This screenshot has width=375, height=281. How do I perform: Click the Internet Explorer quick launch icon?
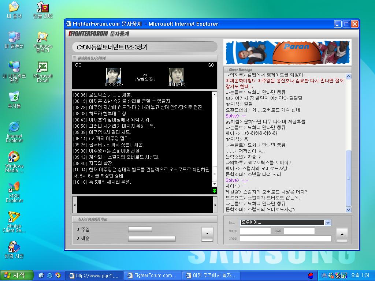(50, 275)
